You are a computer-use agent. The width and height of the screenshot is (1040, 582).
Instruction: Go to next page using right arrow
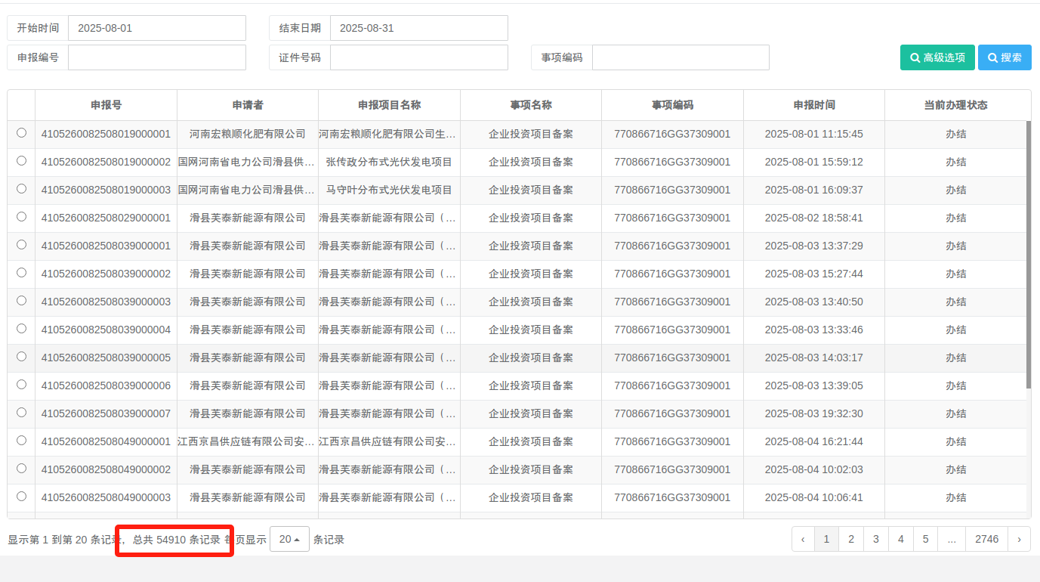coord(1019,539)
